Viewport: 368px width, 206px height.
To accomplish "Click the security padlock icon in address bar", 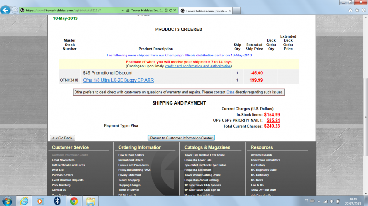I will (x=128, y=11).
